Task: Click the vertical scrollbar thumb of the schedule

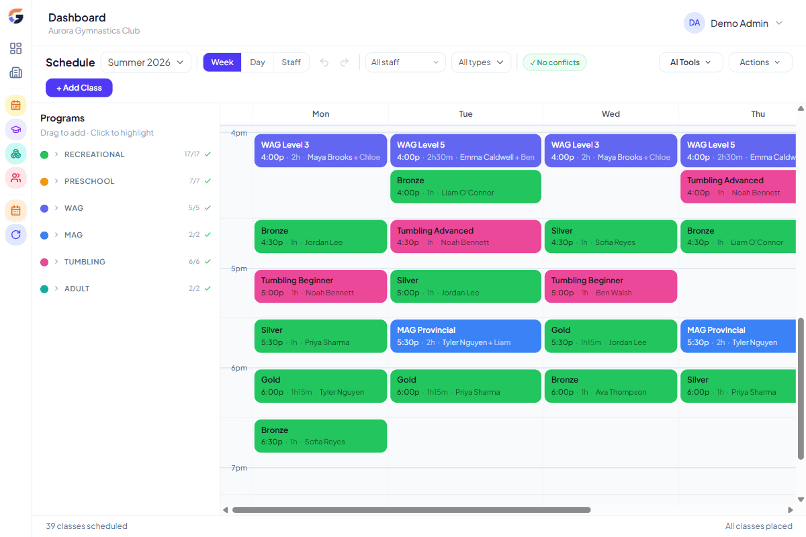Action: tap(801, 389)
